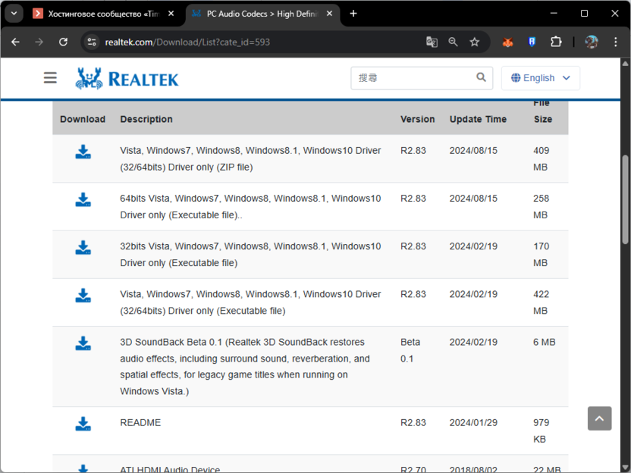The image size is (631, 473).
Task: Open the English language dropdown
Action: [540, 78]
